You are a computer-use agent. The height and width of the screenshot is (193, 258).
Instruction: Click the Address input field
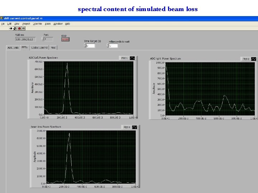25,39
